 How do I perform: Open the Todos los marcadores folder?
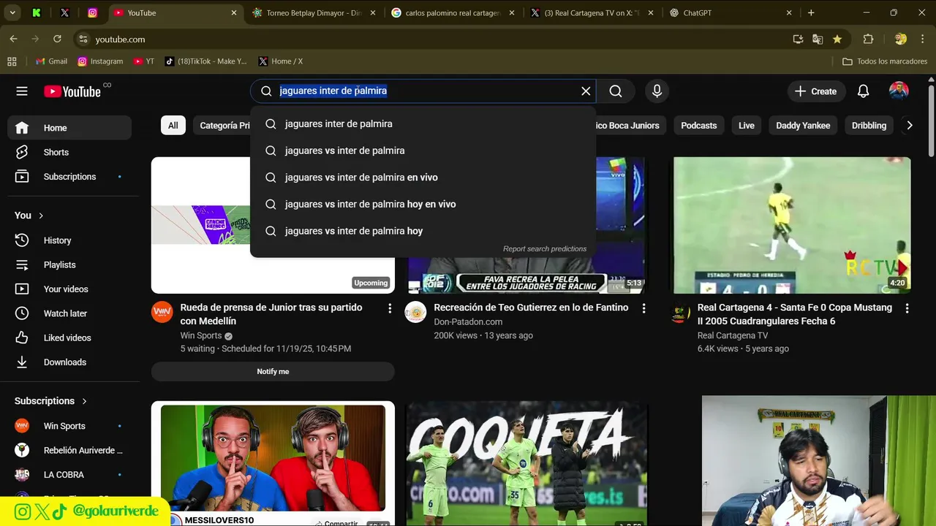pos(885,61)
